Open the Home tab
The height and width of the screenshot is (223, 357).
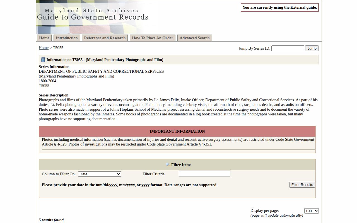click(44, 38)
